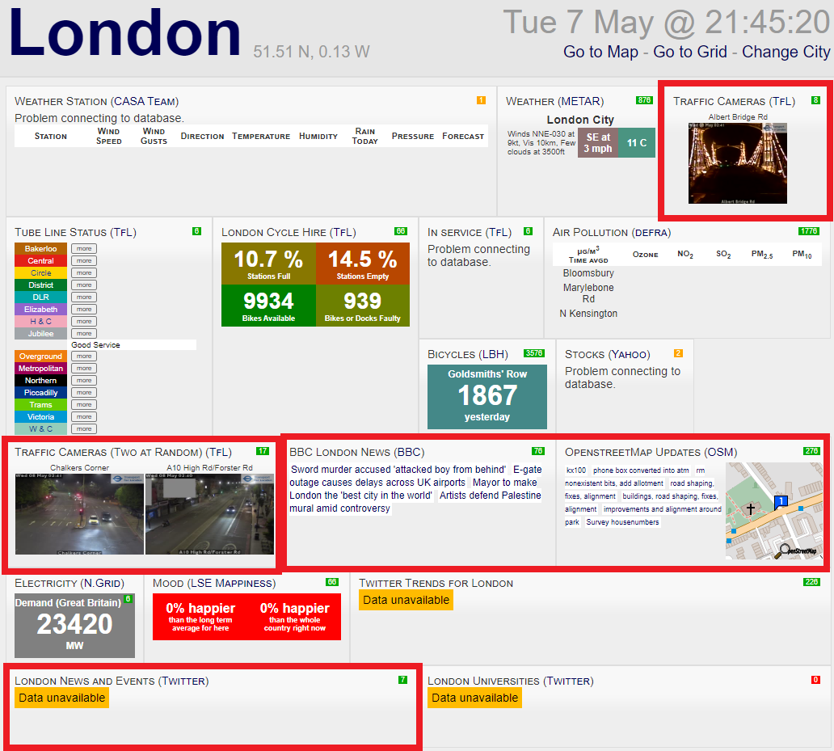Click the red 0 badge on London Universities

pos(815,680)
